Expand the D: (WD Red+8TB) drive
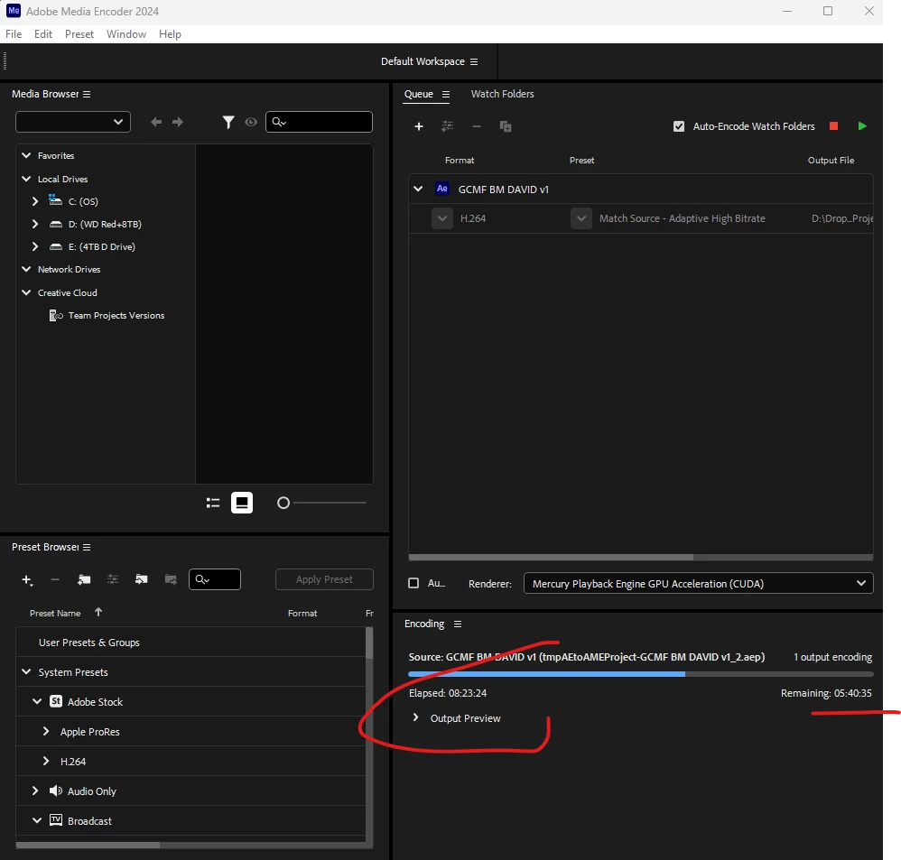 tap(35, 224)
